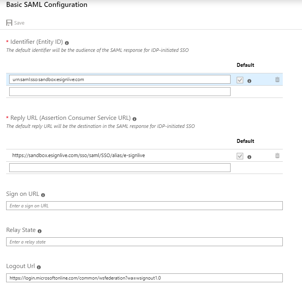Click info icon next to Relay State
The height and width of the screenshot is (298, 302).
[40, 231]
